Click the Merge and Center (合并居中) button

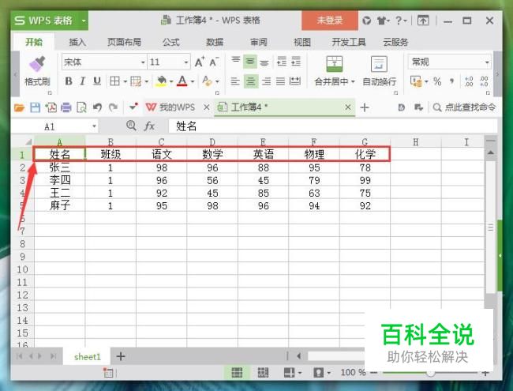click(335, 71)
